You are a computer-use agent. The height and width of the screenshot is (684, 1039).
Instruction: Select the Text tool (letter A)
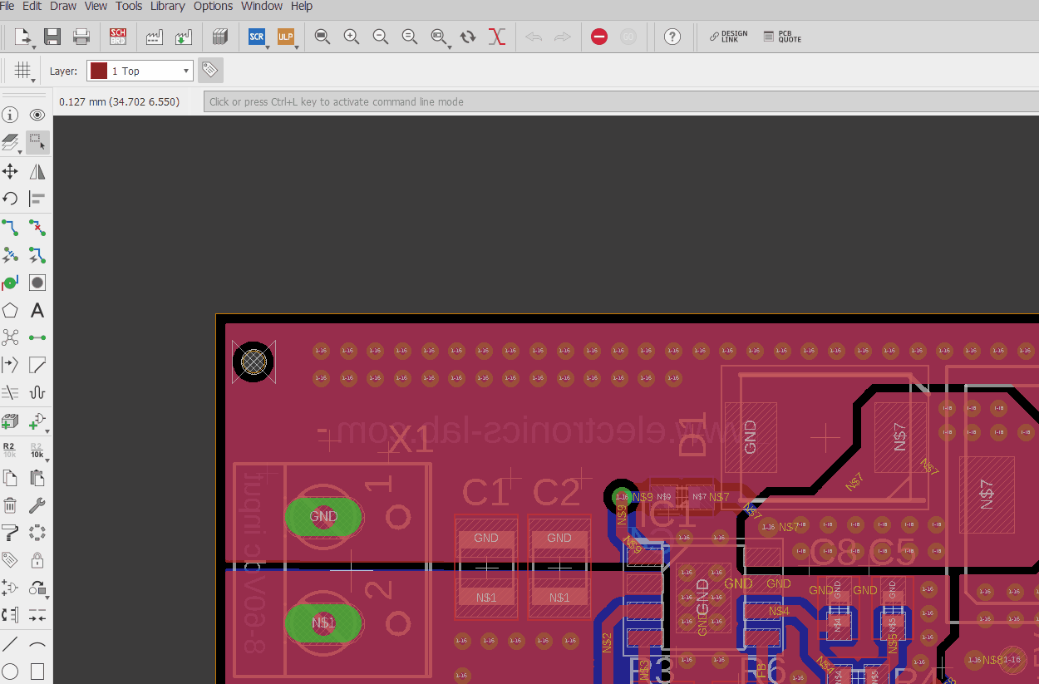[x=37, y=311]
